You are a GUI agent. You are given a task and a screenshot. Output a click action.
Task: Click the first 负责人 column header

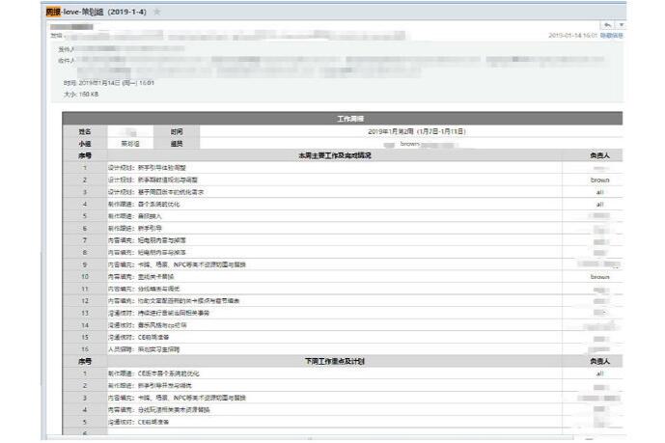click(599, 155)
